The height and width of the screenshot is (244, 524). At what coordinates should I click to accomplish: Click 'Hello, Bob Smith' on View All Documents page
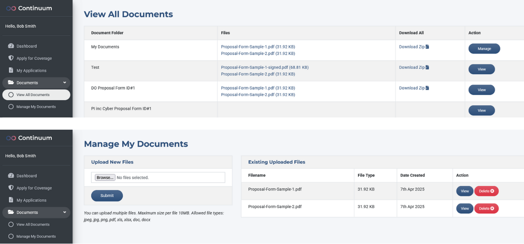[x=20, y=26]
